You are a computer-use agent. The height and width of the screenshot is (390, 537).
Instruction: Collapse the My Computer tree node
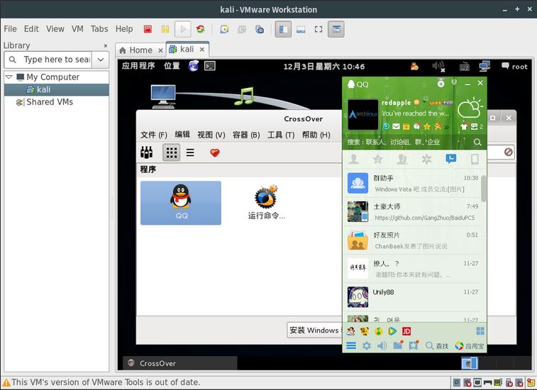9,77
